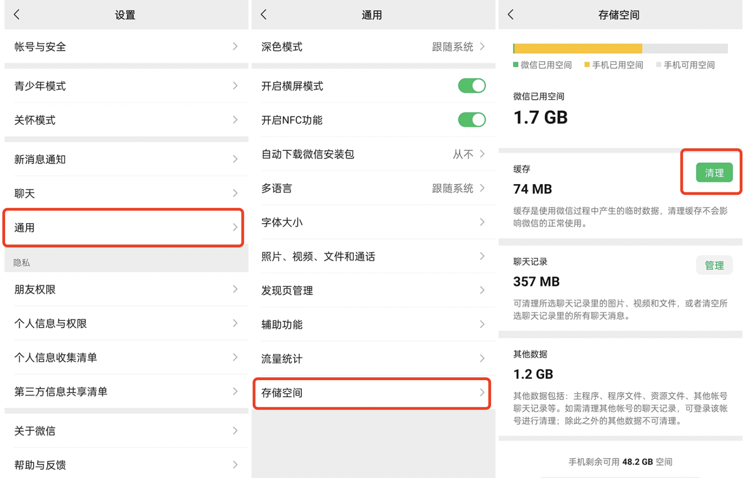Click the 1.7 GB usage value

[x=540, y=117]
